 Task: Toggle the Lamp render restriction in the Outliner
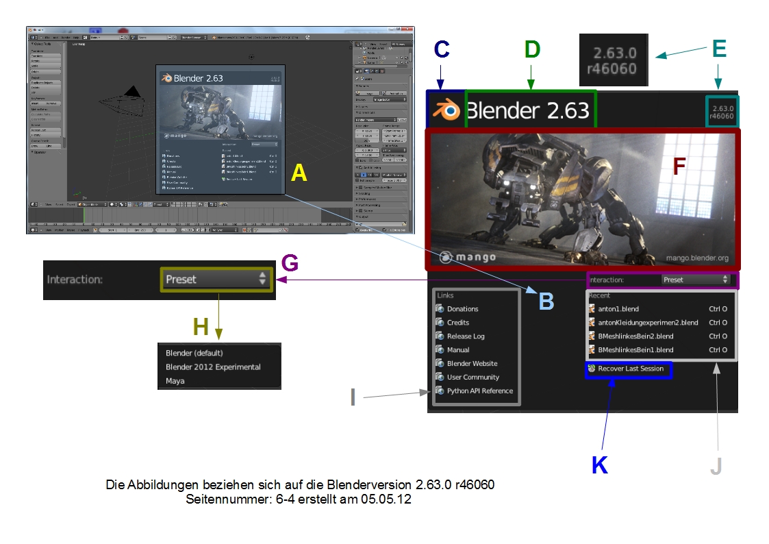tap(406, 62)
